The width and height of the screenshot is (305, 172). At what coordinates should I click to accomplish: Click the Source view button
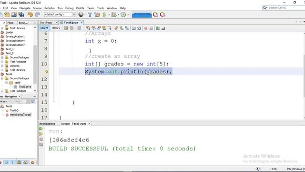44,28
